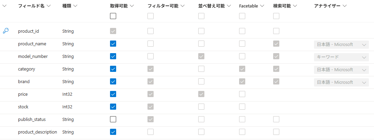Click the key icon beside product_id

point(5,31)
